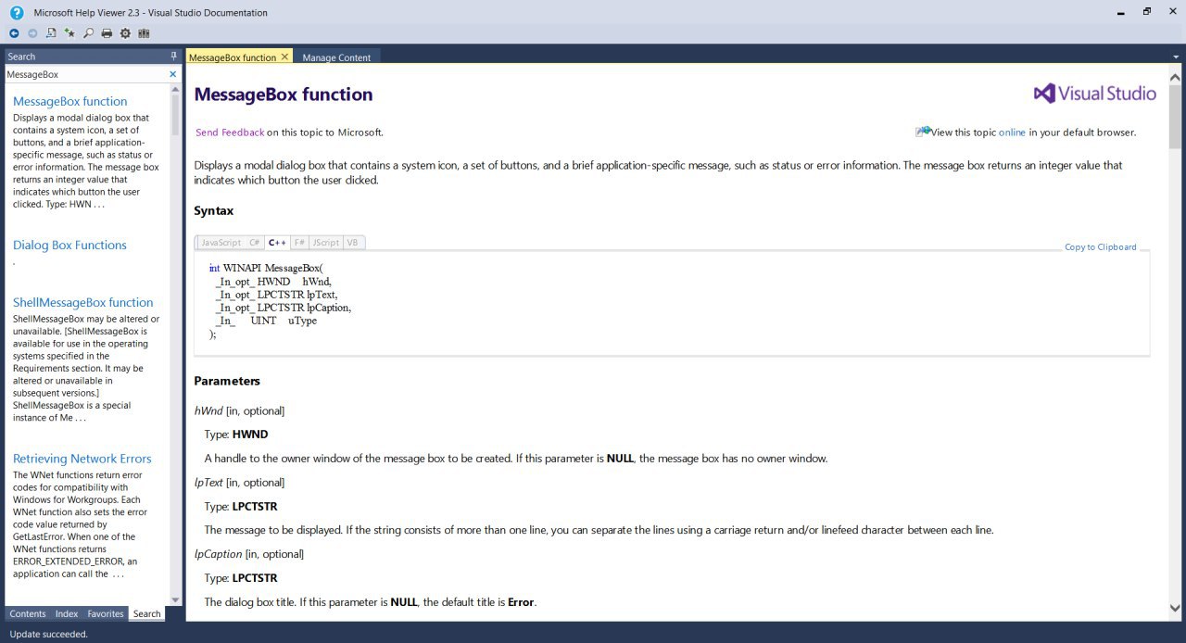Viewport: 1186px width, 643px height.
Task: Click the topic pane vertical scrollbar thumb
Action: (x=1175, y=118)
